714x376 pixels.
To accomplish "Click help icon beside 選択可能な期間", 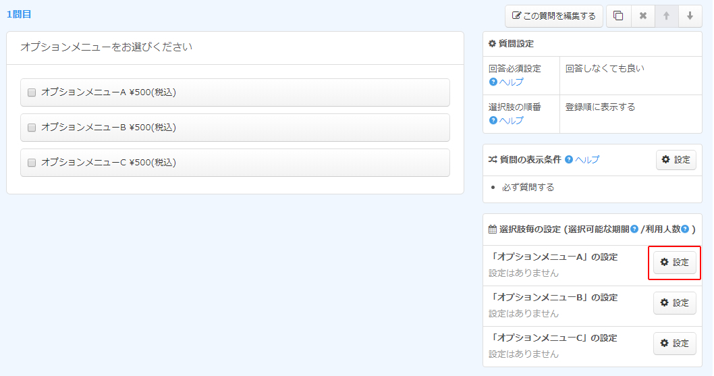I will coord(634,230).
